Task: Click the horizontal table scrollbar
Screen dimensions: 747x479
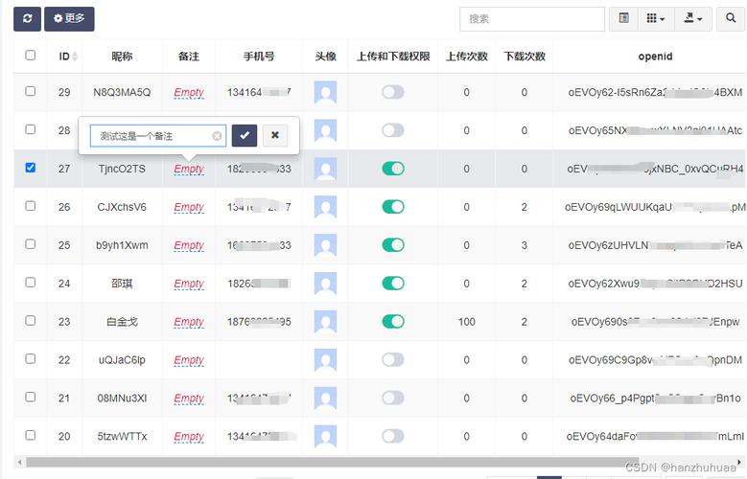Action: [331, 462]
